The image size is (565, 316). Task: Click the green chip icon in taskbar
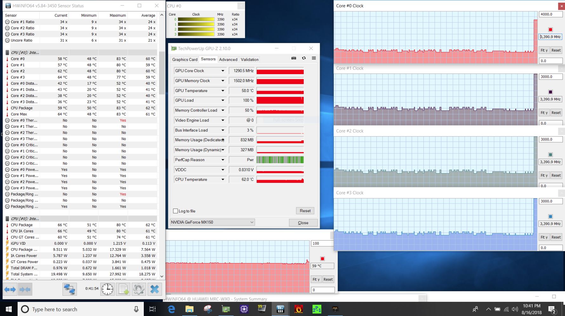(x=226, y=309)
